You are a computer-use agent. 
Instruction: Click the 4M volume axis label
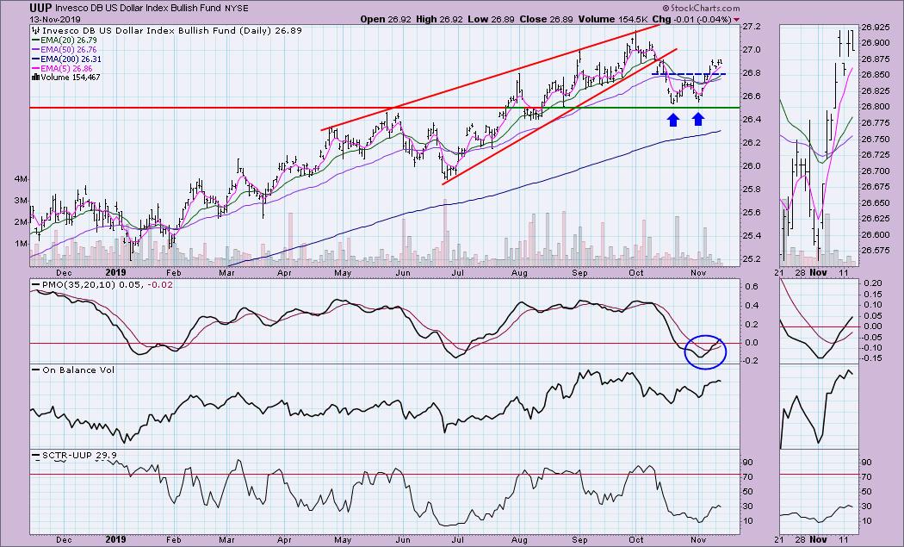coord(20,179)
